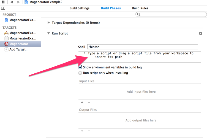Click Add Target... in the sidebar

[x=19, y=49]
